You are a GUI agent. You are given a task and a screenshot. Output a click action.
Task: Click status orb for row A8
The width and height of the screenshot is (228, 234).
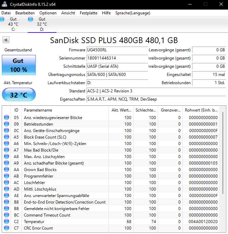point(7,156)
